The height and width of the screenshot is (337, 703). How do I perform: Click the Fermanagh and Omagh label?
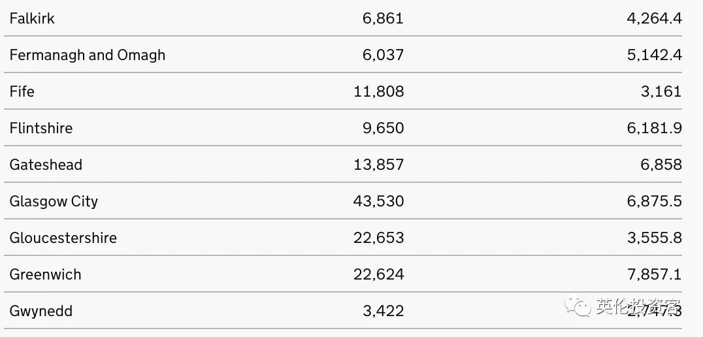88,55
